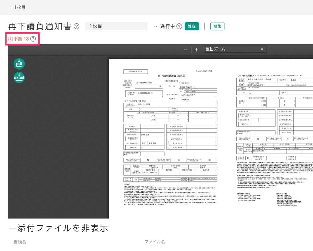
Task: Download the document as Excel
Action: coord(19,78)
